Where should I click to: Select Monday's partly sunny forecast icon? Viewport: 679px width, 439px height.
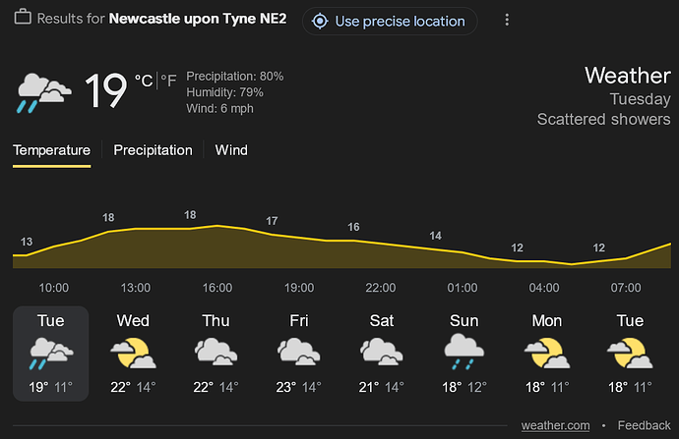pos(547,353)
